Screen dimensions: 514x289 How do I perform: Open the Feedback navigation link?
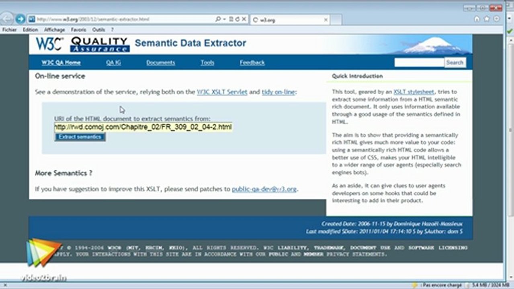[252, 63]
